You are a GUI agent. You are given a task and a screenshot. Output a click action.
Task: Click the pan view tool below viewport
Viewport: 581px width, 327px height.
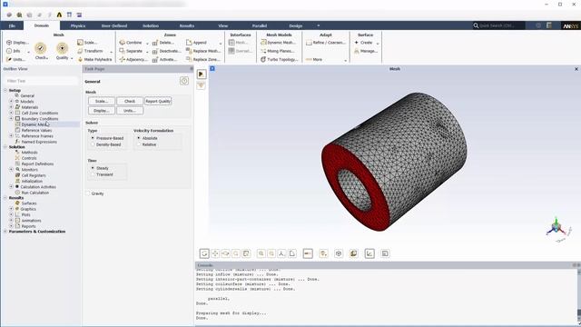point(215,253)
